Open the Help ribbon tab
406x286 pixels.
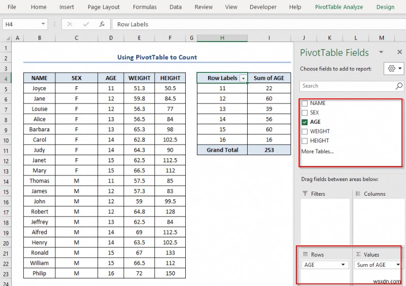[x=295, y=7]
